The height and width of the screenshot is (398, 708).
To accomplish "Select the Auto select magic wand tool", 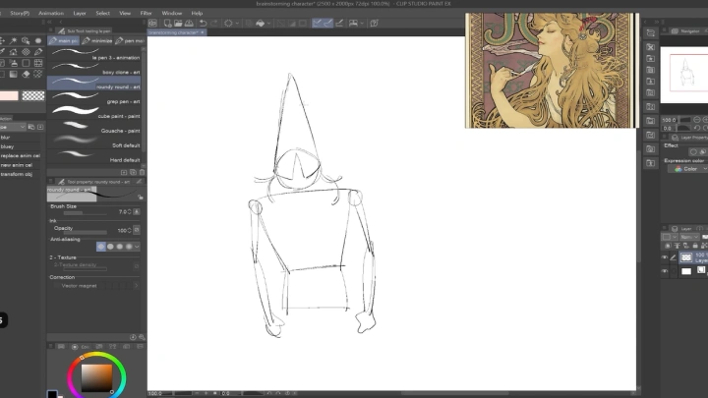I will point(14,40).
